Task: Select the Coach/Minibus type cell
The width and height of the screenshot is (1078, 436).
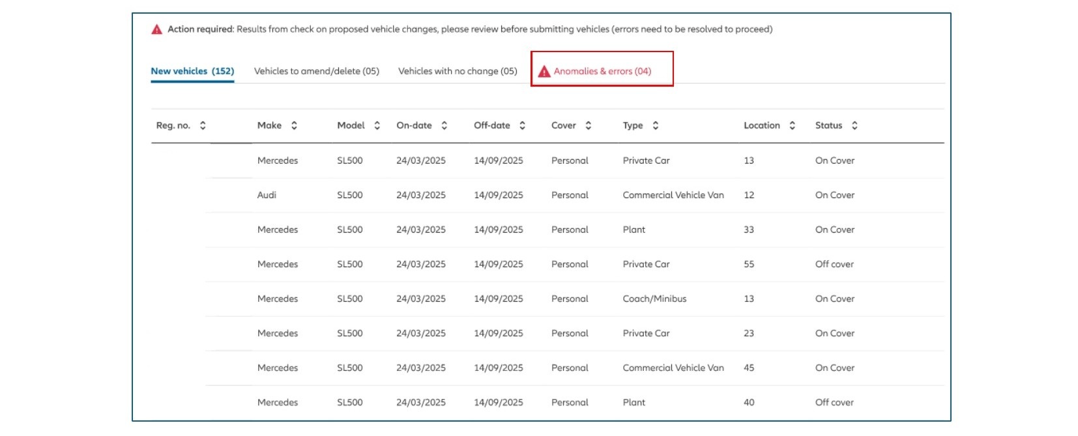Action: click(x=654, y=298)
